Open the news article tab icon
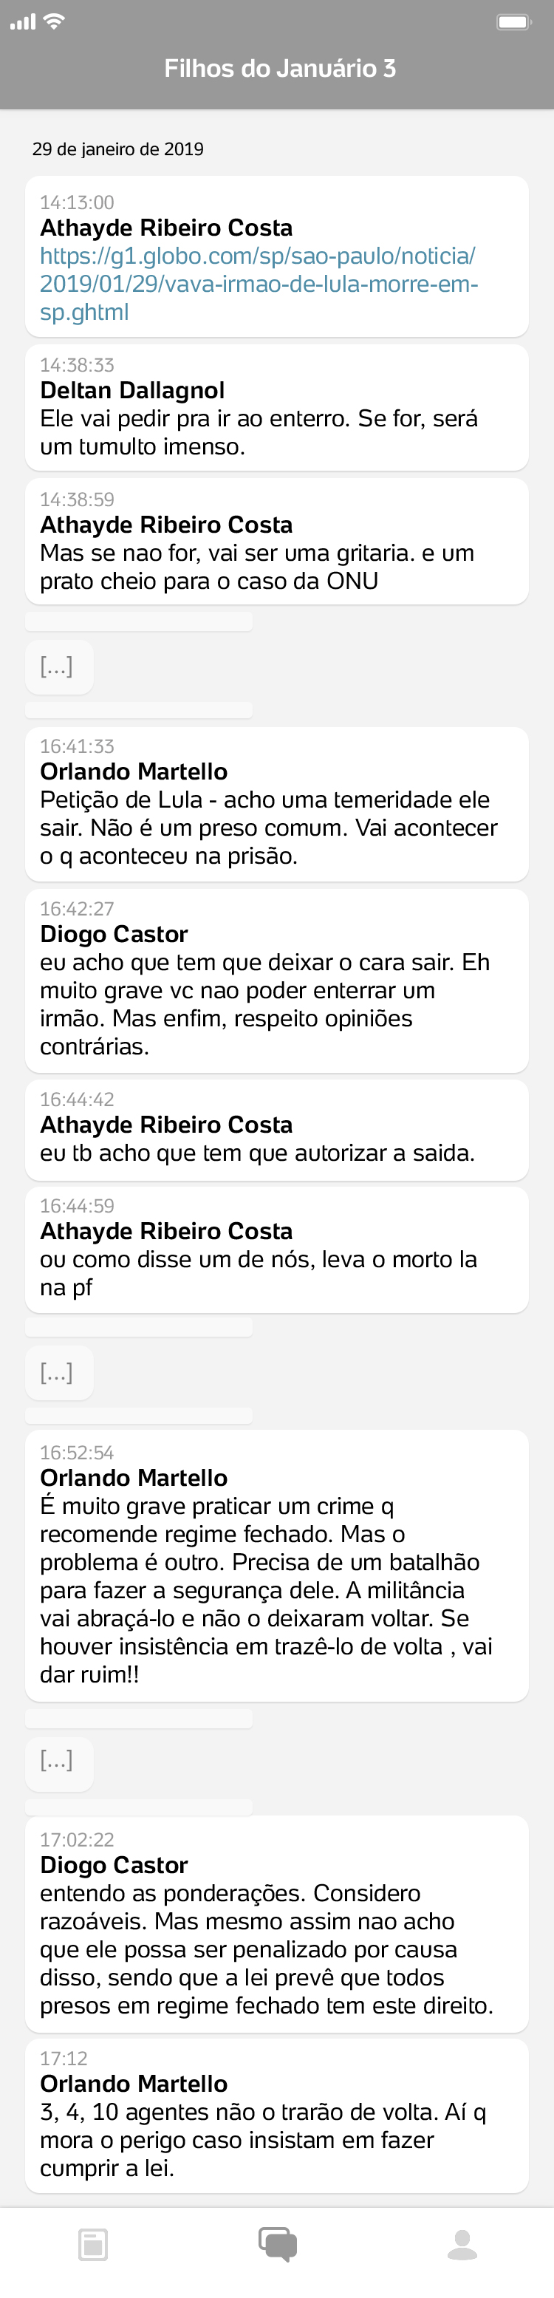The image size is (554, 2298). 93,2245
